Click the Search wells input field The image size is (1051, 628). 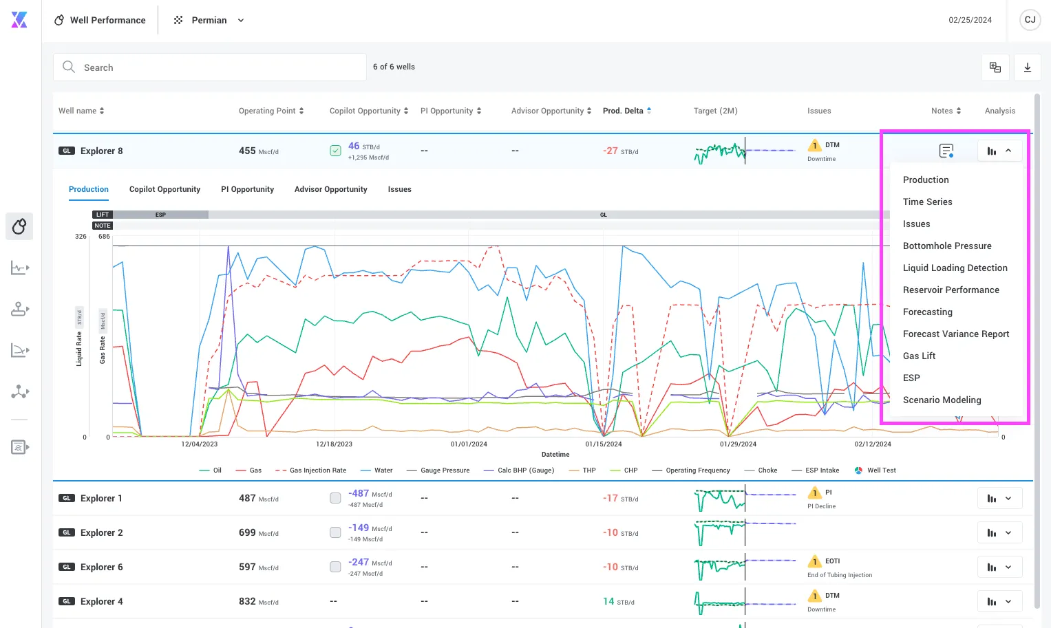(210, 67)
